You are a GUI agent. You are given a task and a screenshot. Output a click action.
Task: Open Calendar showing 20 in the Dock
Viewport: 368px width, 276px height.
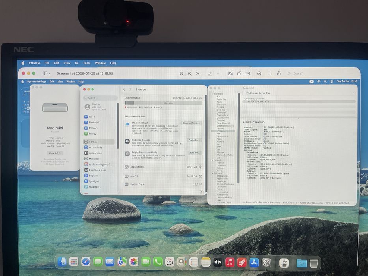[x=170, y=262]
